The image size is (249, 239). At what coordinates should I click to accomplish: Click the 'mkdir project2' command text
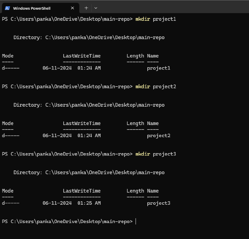click(156, 87)
